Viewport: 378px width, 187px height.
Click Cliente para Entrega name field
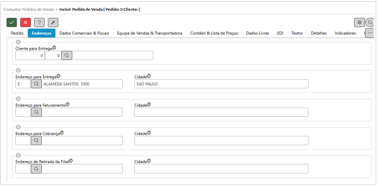(x=112, y=55)
